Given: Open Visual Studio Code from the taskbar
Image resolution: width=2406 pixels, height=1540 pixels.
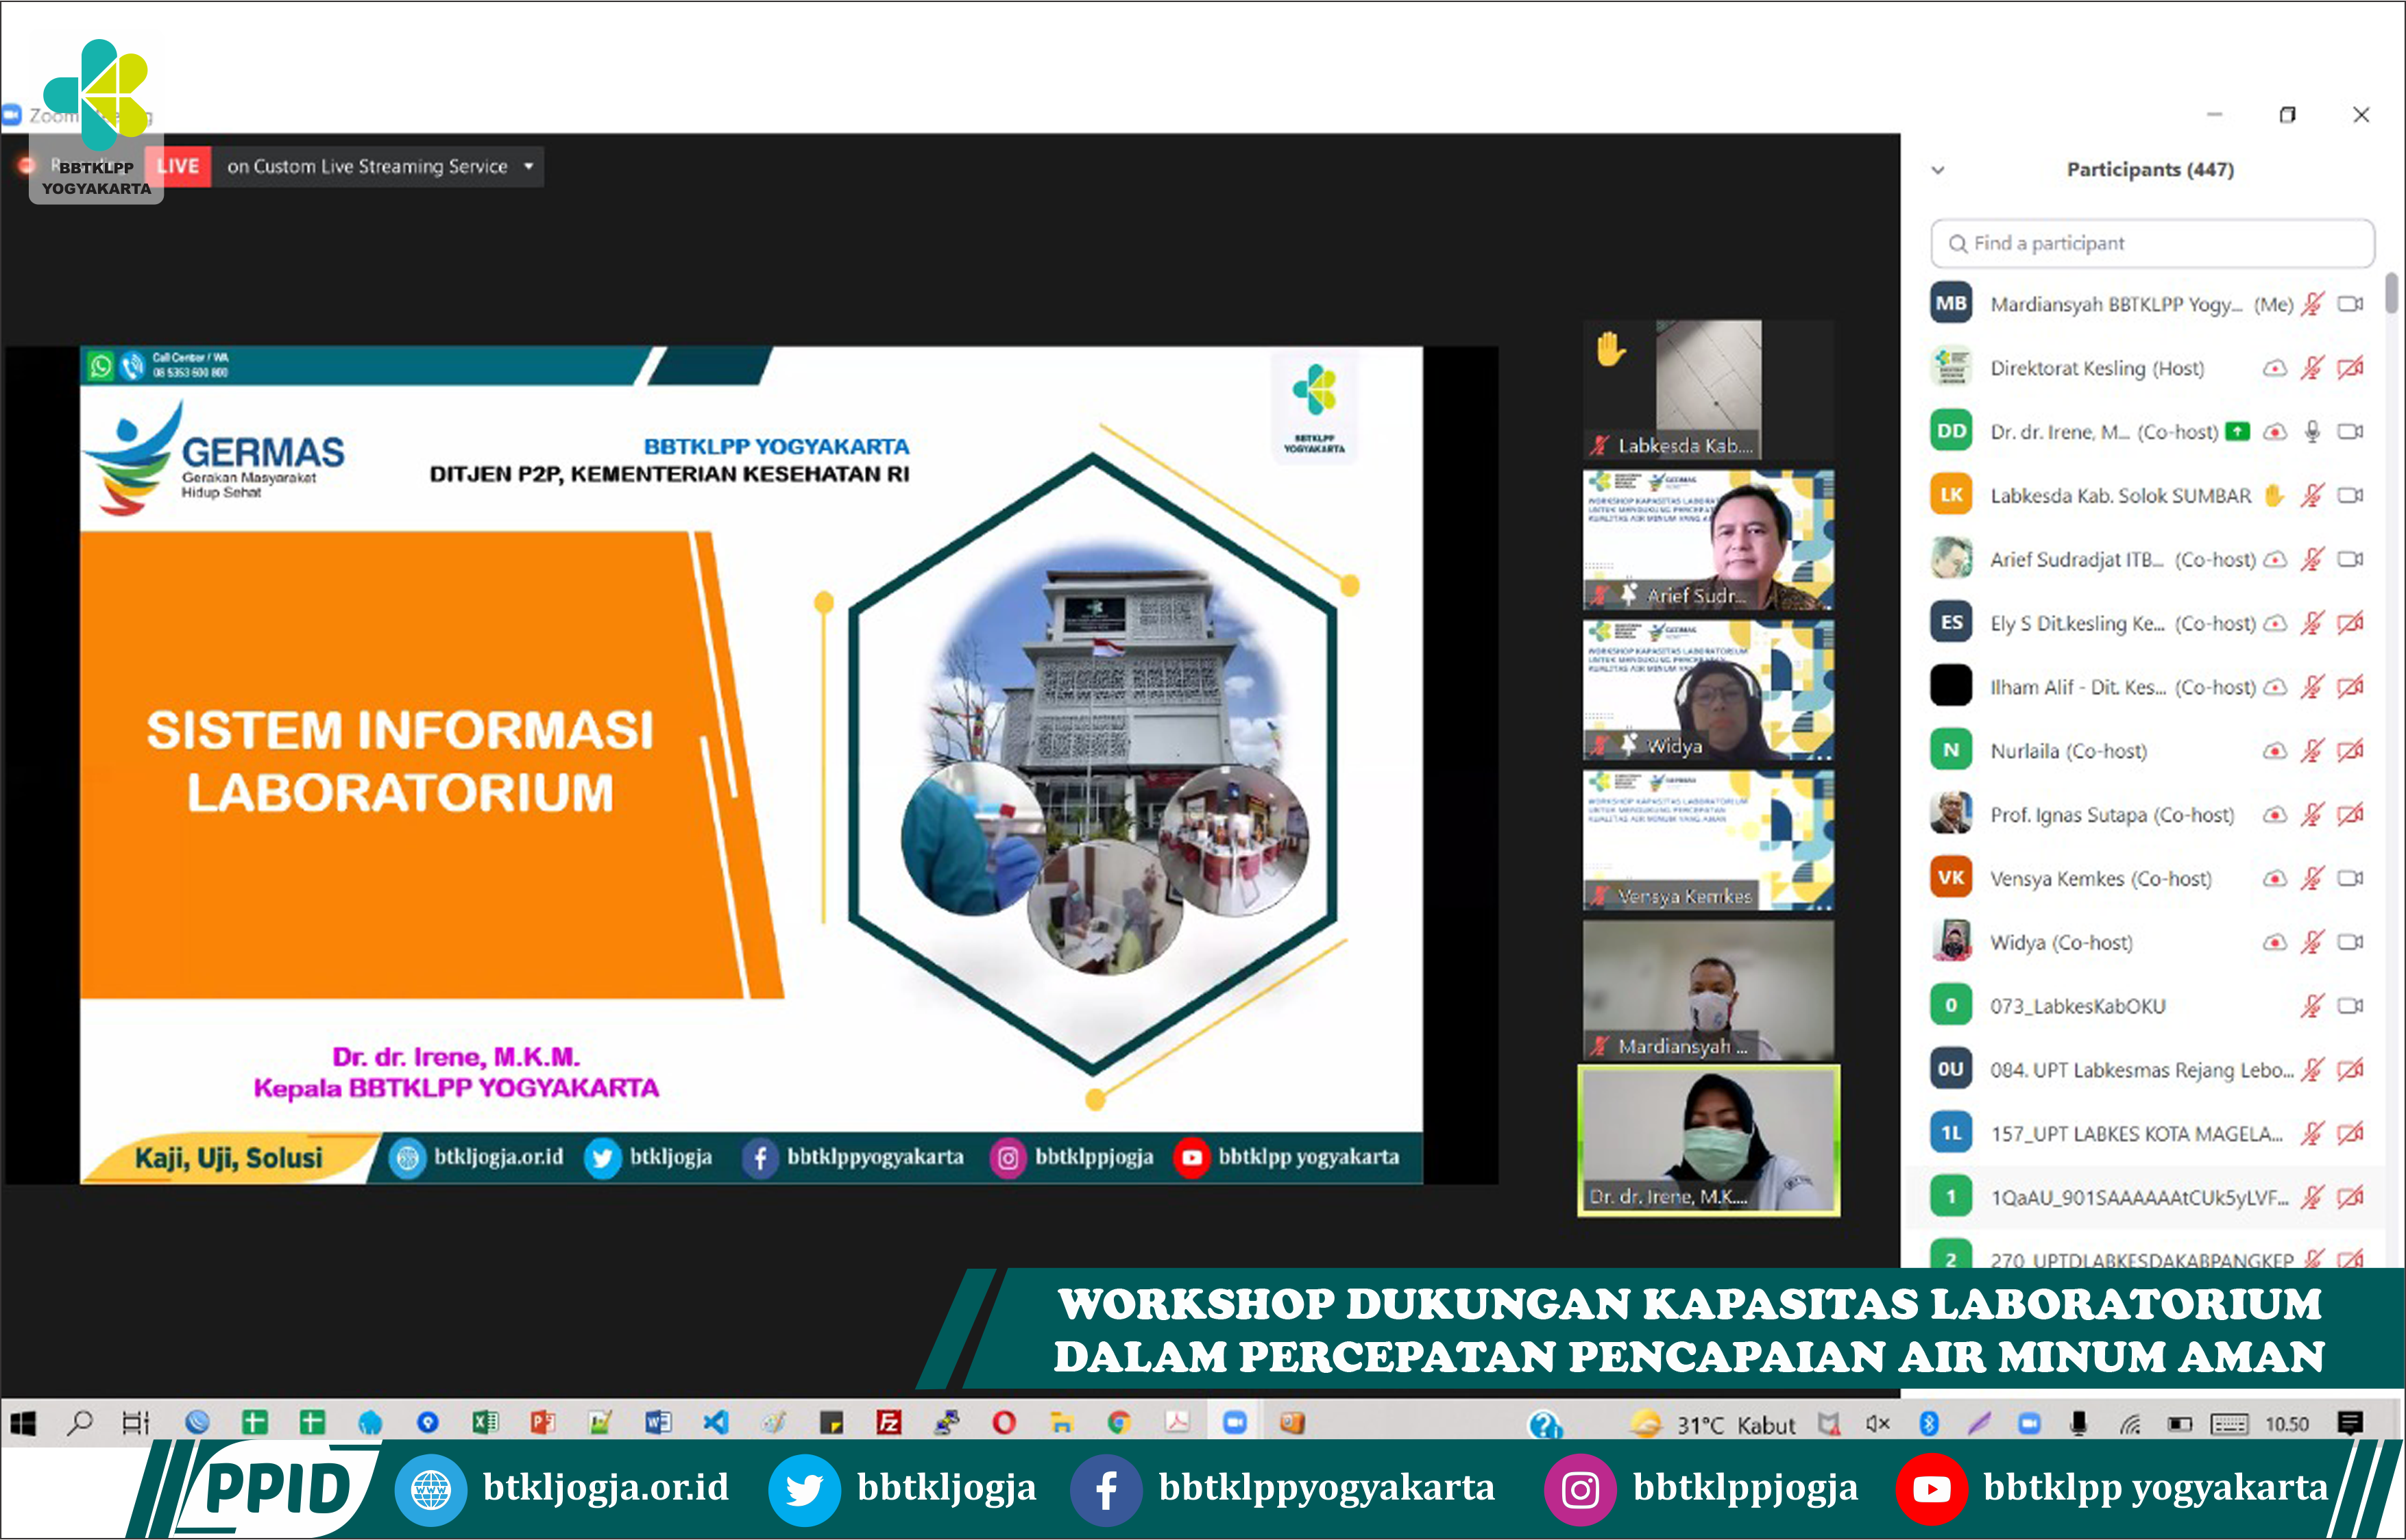Looking at the screenshot, I should click(x=716, y=1423).
